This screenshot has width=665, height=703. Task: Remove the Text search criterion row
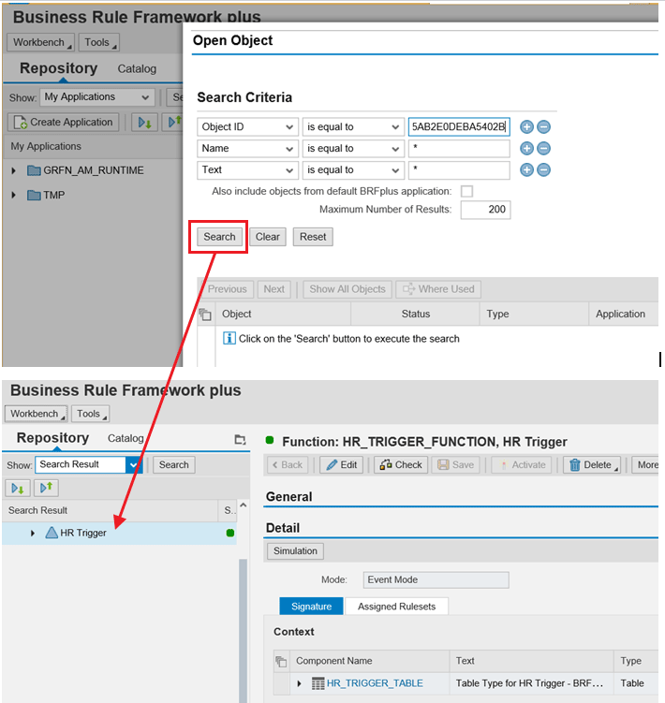click(x=544, y=170)
